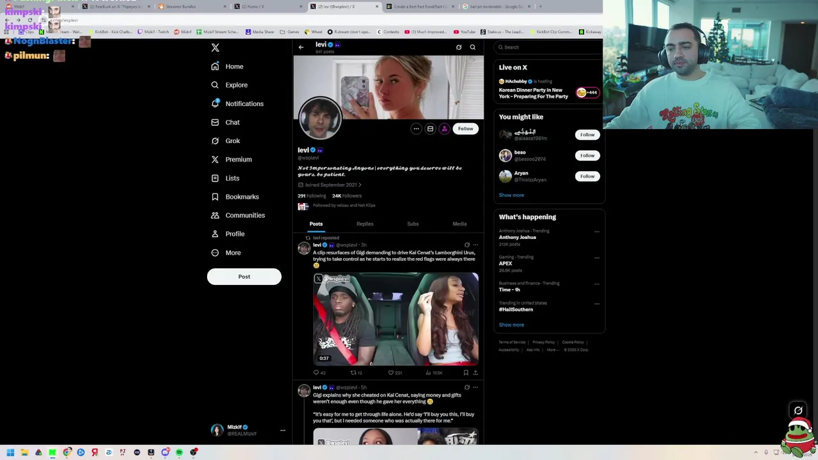The height and width of the screenshot is (460, 818).
Task: Click the purple subscribe icon on profile
Action: [x=444, y=129]
